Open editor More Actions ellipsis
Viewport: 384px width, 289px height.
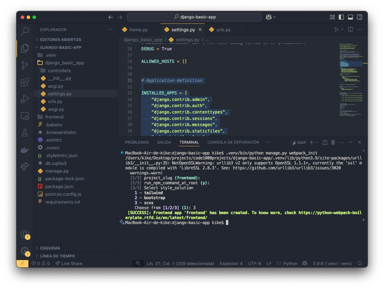point(360,29)
